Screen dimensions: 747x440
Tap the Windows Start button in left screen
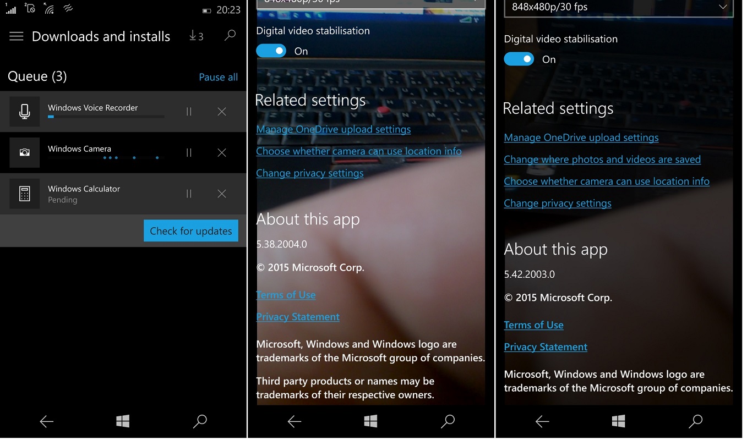tap(123, 421)
